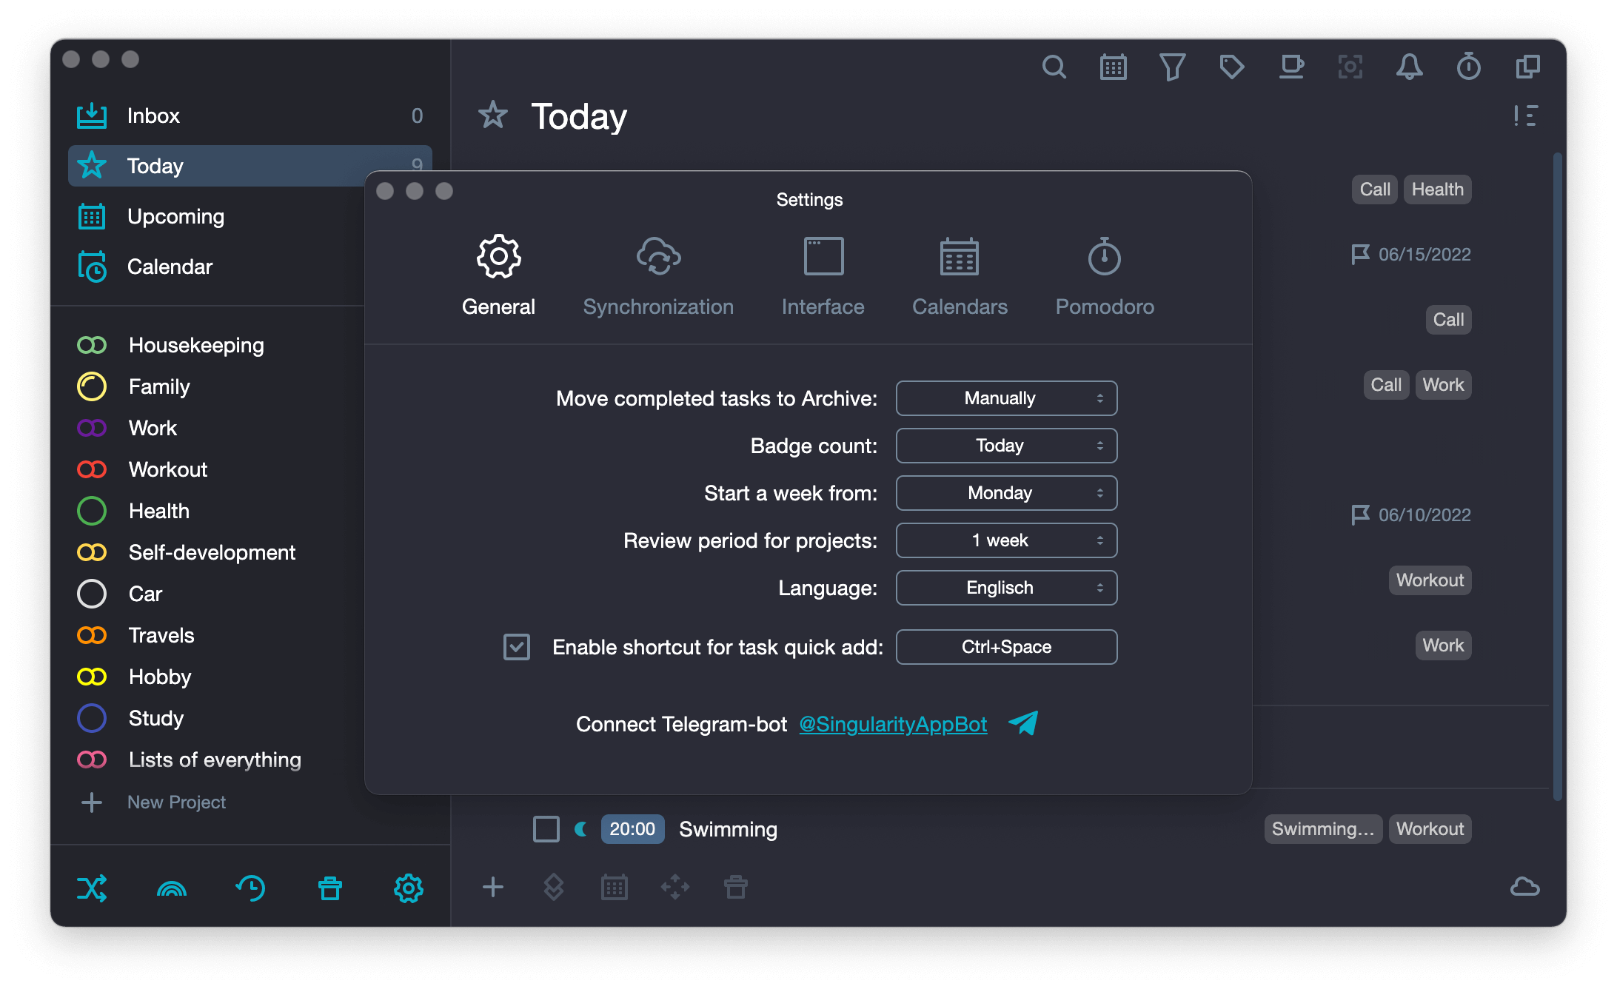Image resolution: width=1617 pixels, height=989 pixels.
Task: Click the tag icon in top toolbar
Action: [x=1231, y=67]
